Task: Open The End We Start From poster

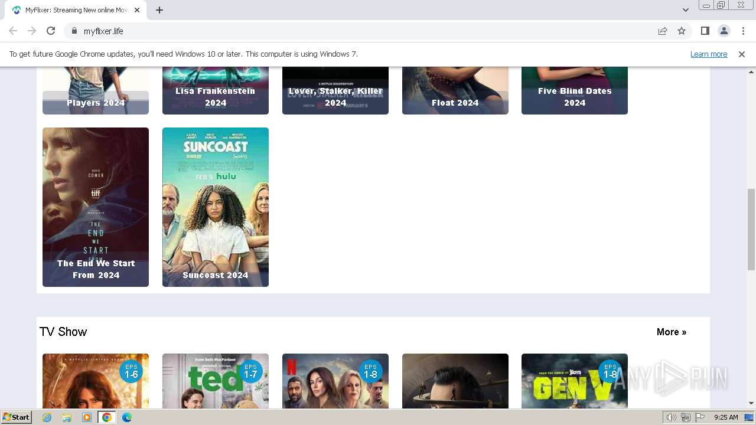Action: pyautogui.click(x=96, y=207)
